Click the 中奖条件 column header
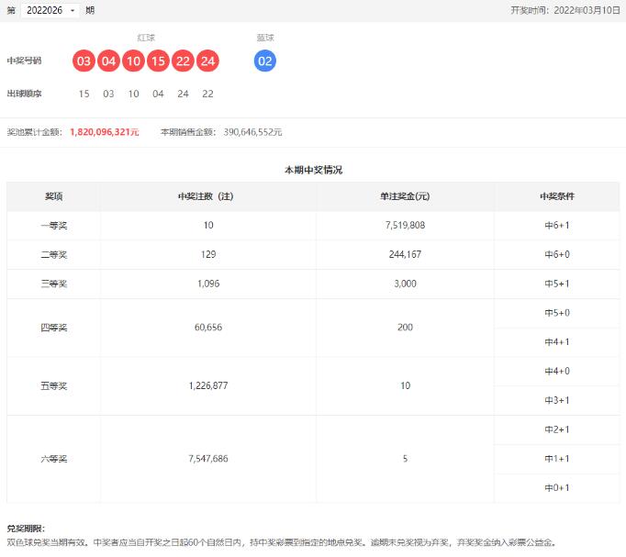 click(x=557, y=196)
